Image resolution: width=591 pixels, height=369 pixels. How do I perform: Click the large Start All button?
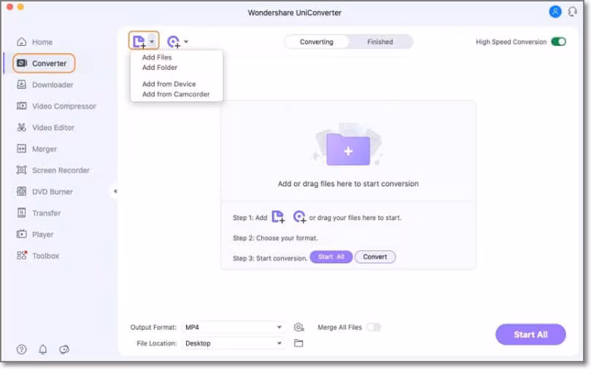(530, 334)
